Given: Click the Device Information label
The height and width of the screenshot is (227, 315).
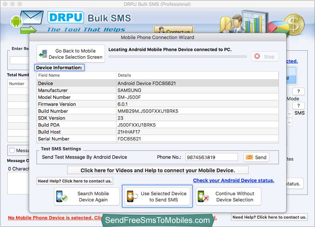Looking at the screenshot, I should pos(59,68).
